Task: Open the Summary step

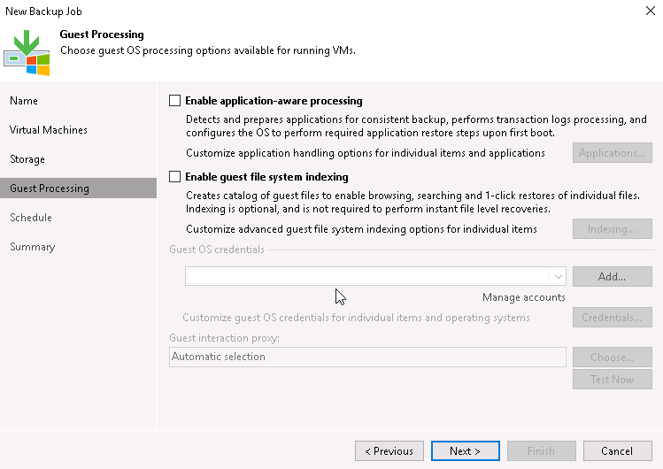Action: [32, 247]
